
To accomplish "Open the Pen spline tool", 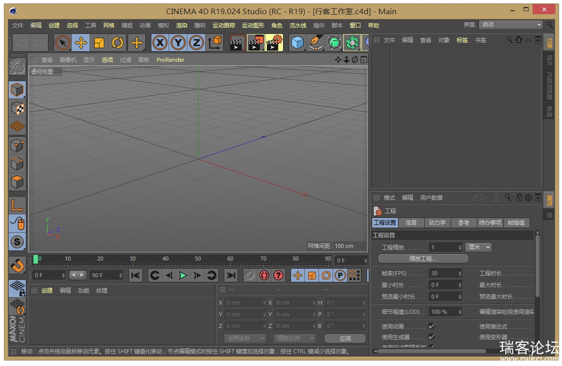I will point(316,43).
